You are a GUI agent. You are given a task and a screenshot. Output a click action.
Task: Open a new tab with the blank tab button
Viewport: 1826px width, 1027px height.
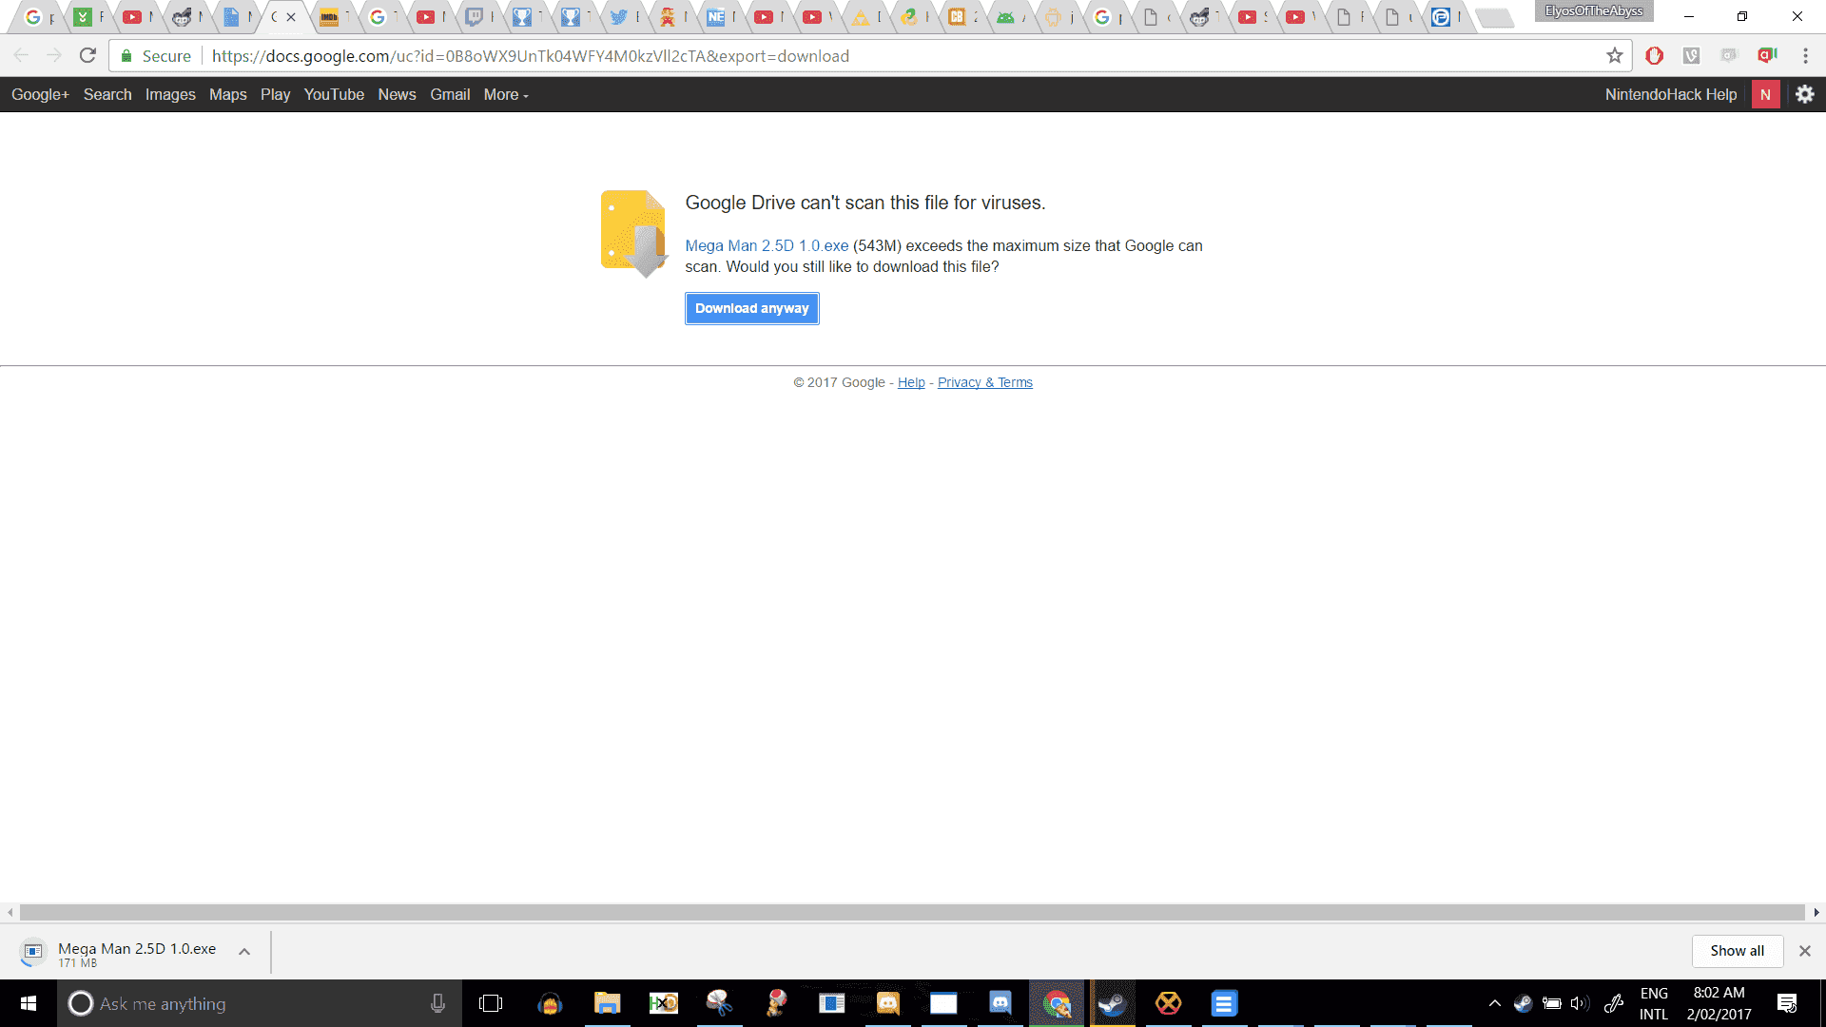point(1495,18)
